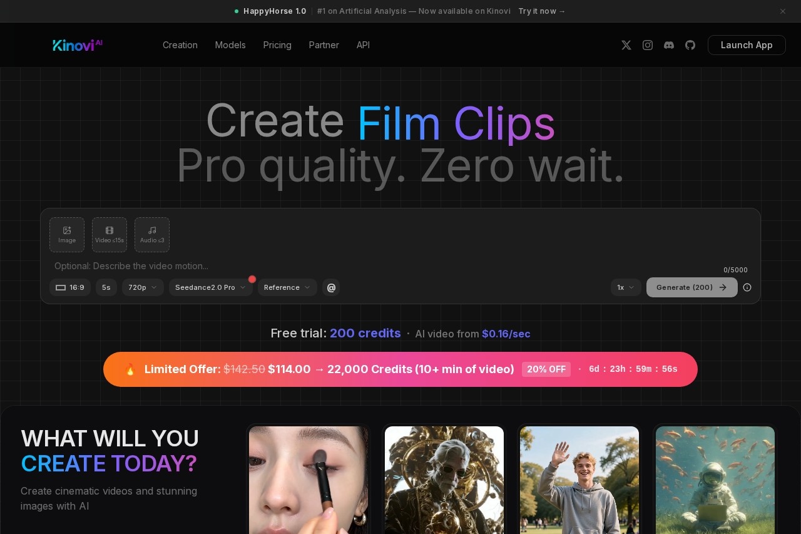The width and height of the screenshot is (801, 534).
Task: Click the 200 credits free trial text
Action: pos(365,333)
